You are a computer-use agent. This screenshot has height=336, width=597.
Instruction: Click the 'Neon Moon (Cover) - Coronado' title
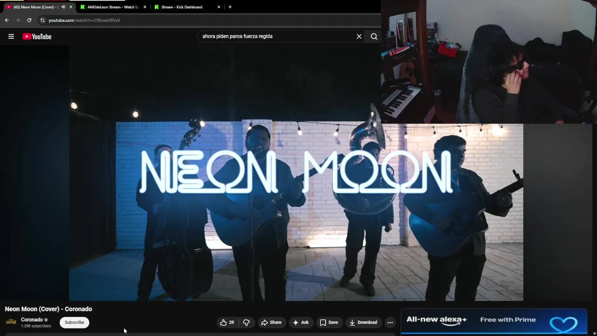coord(49,309)
